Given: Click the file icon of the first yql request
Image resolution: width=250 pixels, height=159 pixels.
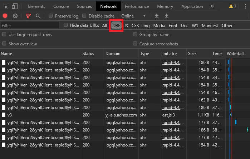Looking at the screenshot, I should click(x=4, y=63).
